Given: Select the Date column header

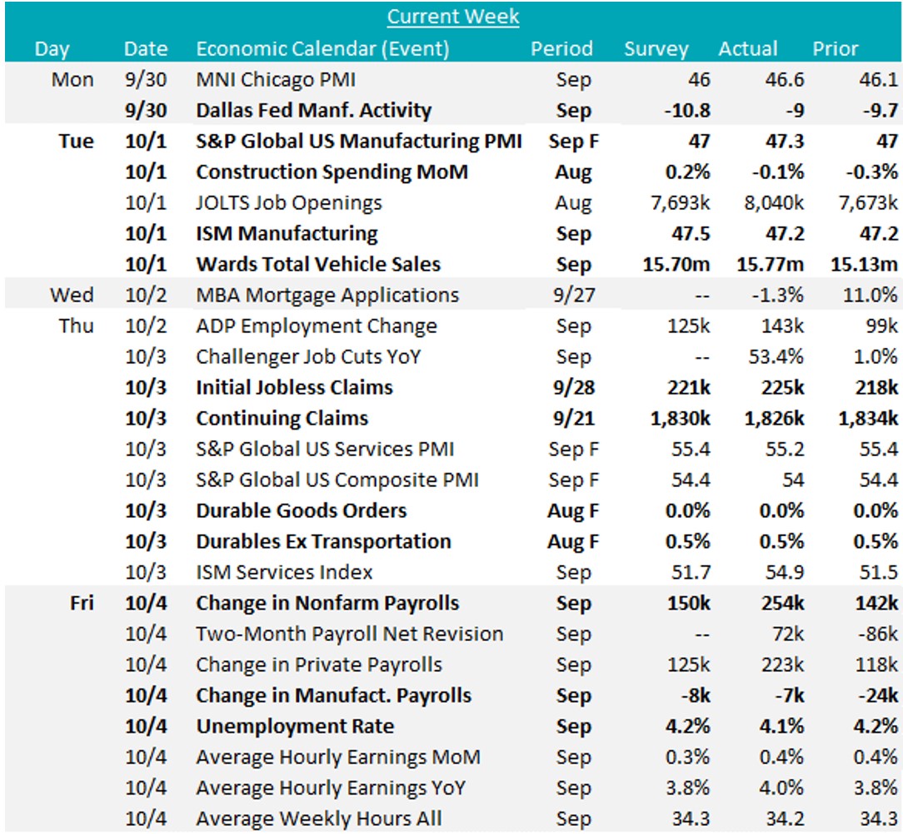Looking at the screenshot, I should click(x=145, y=49).
